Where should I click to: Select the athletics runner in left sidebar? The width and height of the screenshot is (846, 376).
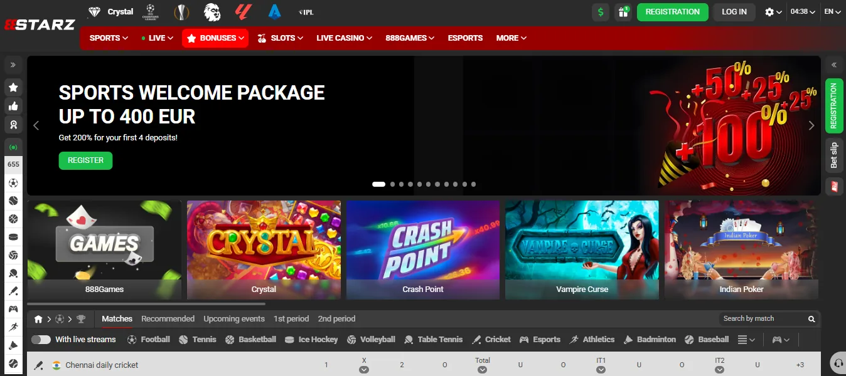click(x=13, y=327)
